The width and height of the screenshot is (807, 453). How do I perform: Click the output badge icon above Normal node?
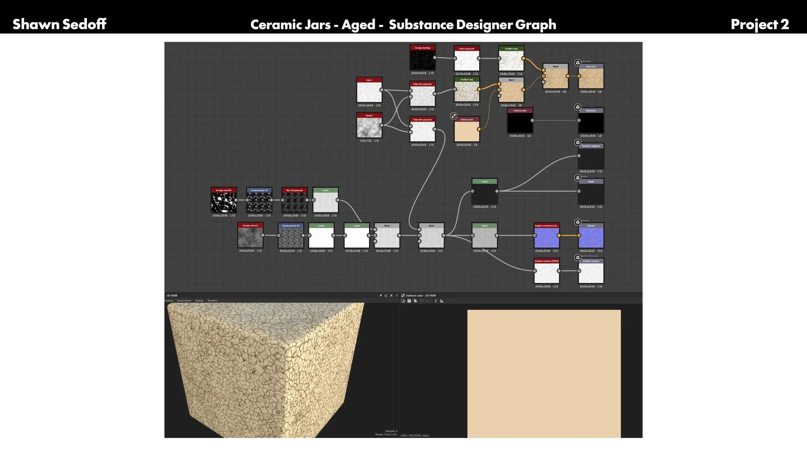[x=578, y=222]
